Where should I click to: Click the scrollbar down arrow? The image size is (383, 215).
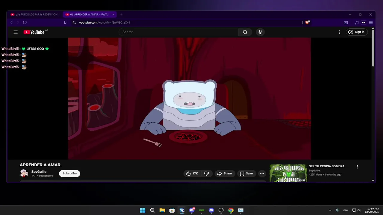pos(373,180)
